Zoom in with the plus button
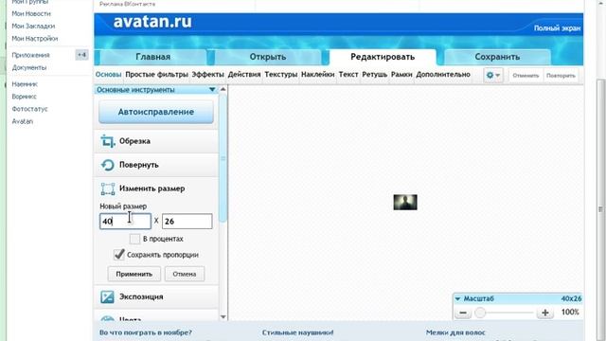 [x=545, y=313]
